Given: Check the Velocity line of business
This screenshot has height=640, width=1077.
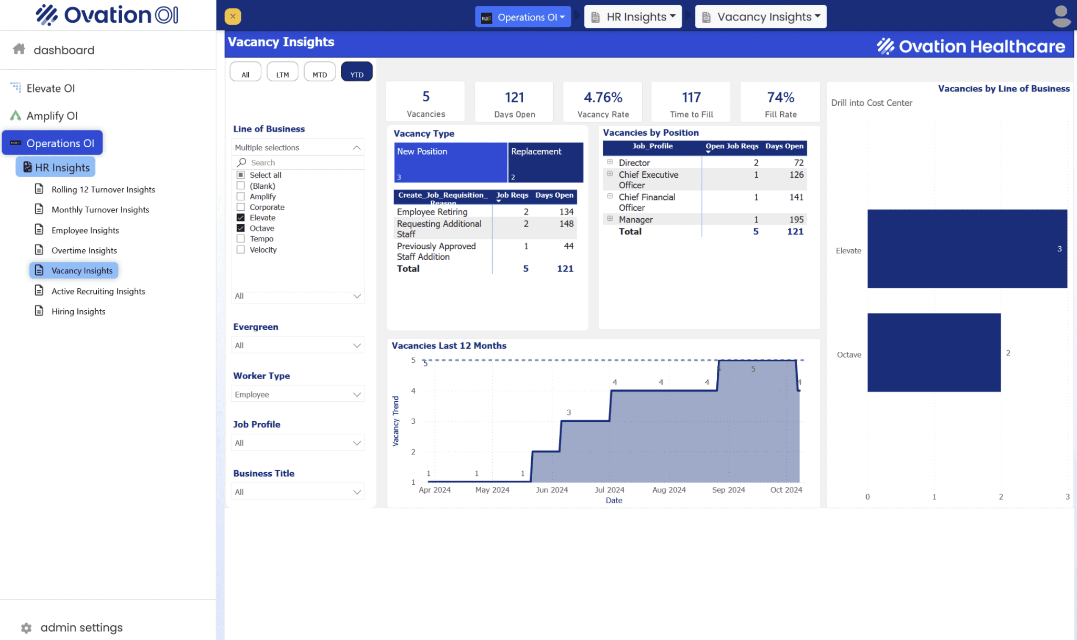Looking at the screenshot, I should [241, 250].
